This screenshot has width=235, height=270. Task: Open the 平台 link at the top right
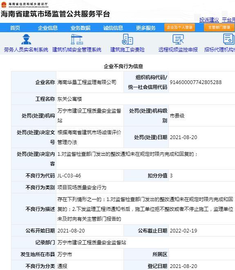point(228,20)
